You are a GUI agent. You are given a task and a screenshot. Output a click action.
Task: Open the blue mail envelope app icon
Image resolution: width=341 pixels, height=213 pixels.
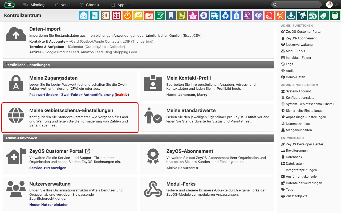[x=84, y=15]
